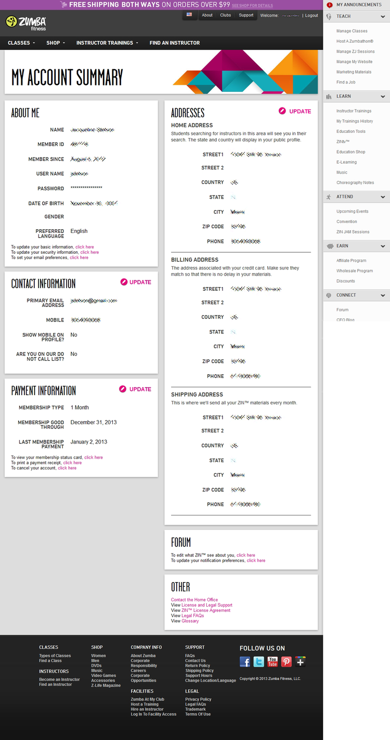Open Forum link in Connect section

(x=343, y=310)
